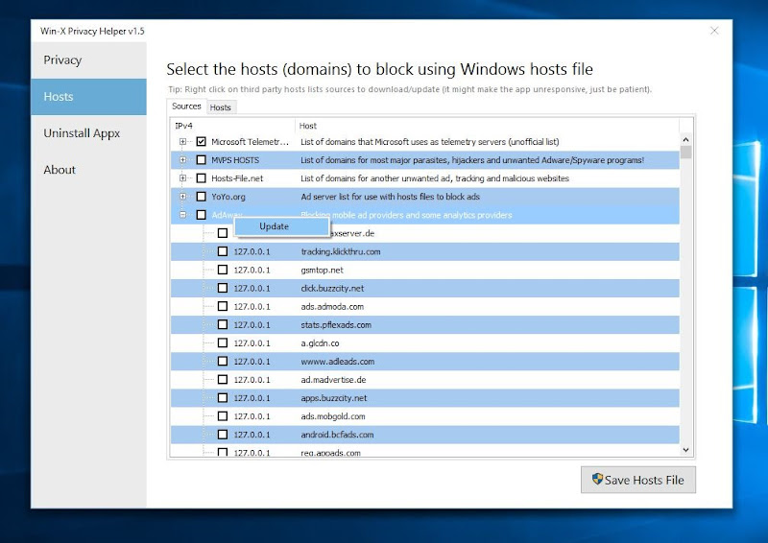Click the Microsoft Telemetry source name
This screenshot has height=543, width=768.
pos(250,142)
